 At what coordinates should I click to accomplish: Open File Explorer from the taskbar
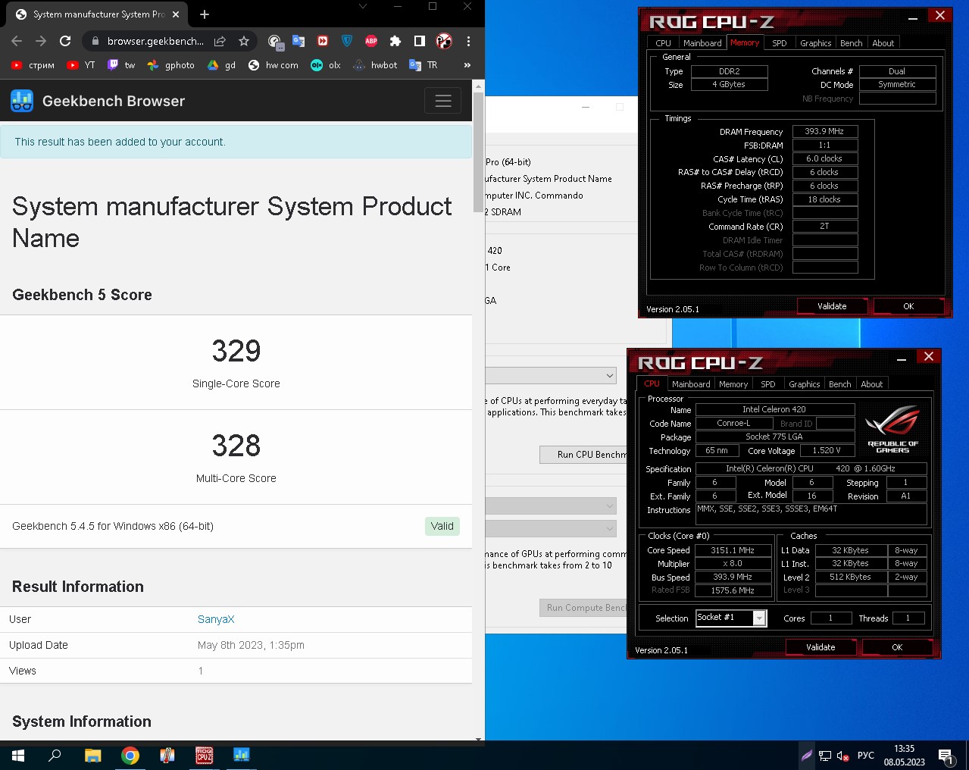(92, 756)
